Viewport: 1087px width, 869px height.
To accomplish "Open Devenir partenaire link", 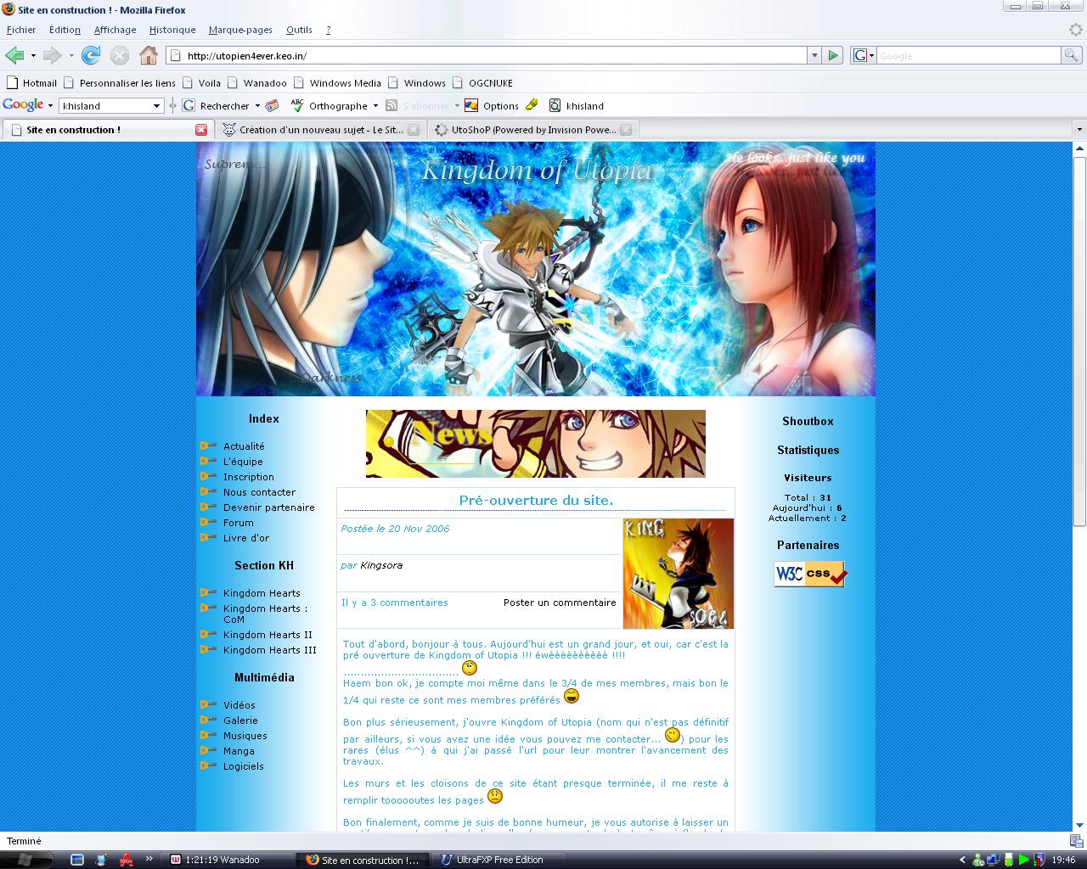I will (x=268, y=507).
